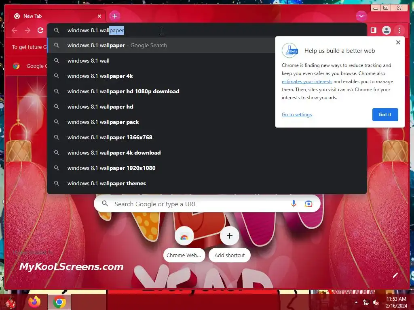The width and height of the screenshot is (414, 310).
Task: Choose 'windows 8.1 wallpaper themes' suggestion
Action: [207, 183]
